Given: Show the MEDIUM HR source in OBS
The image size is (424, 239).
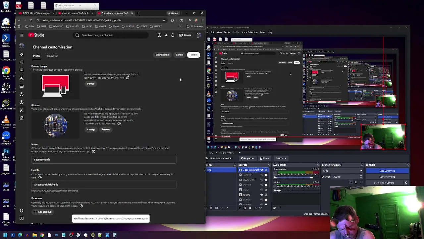Looking at the screenshot, I should (x=262, y=180).
